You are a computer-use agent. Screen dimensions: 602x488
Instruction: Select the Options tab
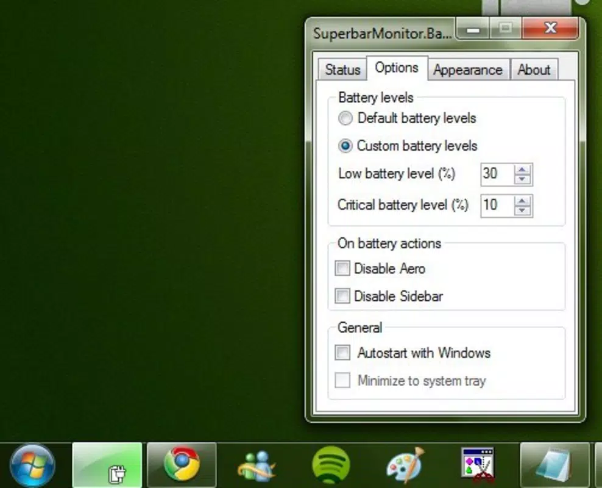coord(397,68)
